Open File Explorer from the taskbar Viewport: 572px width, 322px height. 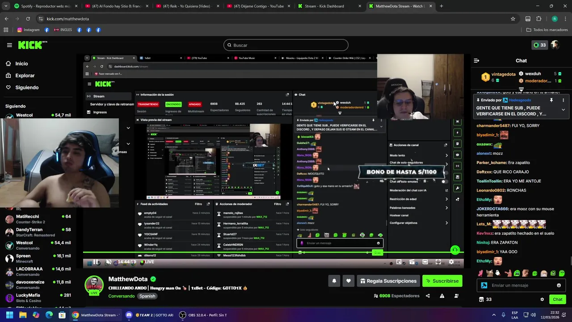pos(23,315)
